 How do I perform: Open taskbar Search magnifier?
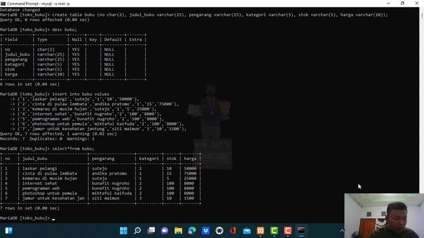[x=137, y=231]
